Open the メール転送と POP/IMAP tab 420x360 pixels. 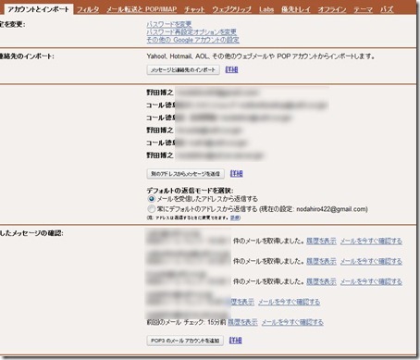[142, 9]
